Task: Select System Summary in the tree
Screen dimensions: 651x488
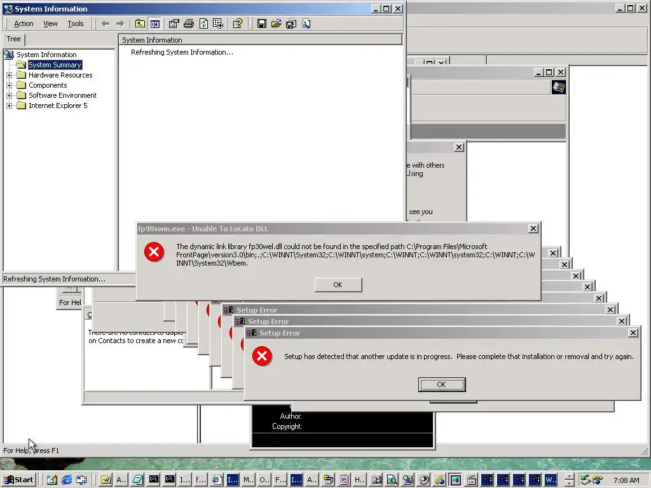Action: [x=55, y=65]
